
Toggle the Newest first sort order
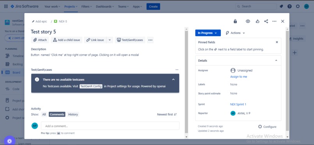(167, 114)
